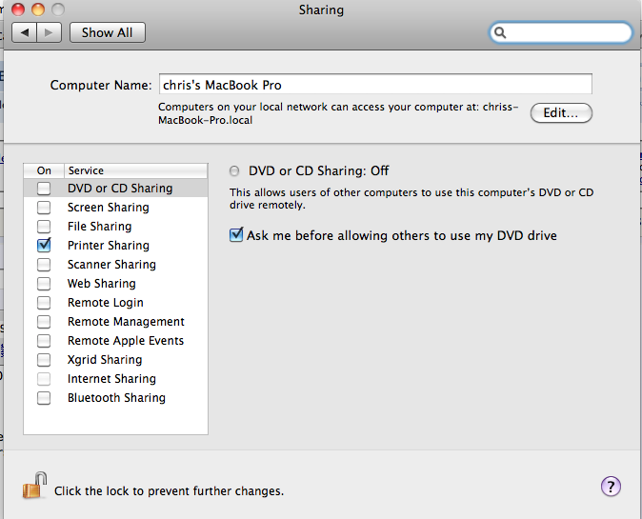Enable Remote Management checkbox
642x519 pixels.
(44, 322)
